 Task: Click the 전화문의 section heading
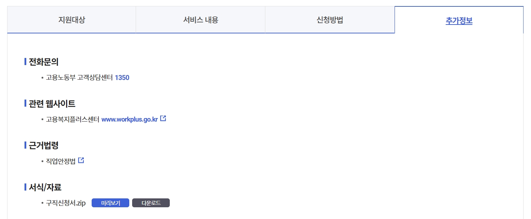43,62
